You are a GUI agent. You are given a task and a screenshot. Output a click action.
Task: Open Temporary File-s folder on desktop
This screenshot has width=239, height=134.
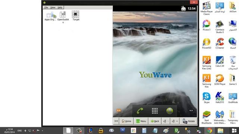point(233,117)
